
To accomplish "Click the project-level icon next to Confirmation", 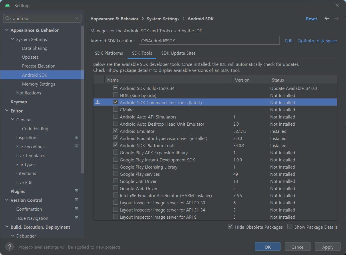I will pos(76,209).
